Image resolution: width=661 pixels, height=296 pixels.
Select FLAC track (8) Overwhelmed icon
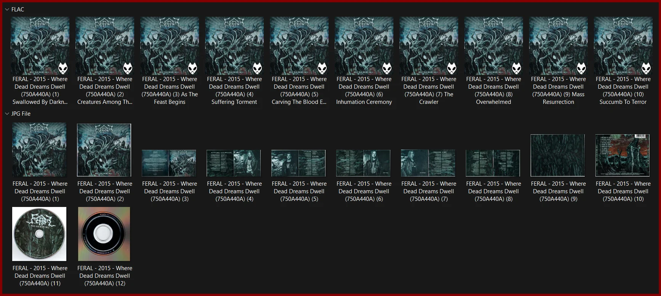[x=494, y=46]
